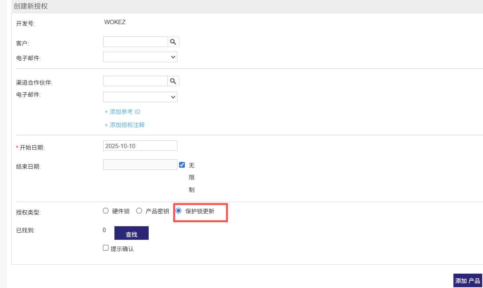
Task: Uncheck the 无限制 end date checkbox
Action: pyautogui.click(x=182, y=165)
